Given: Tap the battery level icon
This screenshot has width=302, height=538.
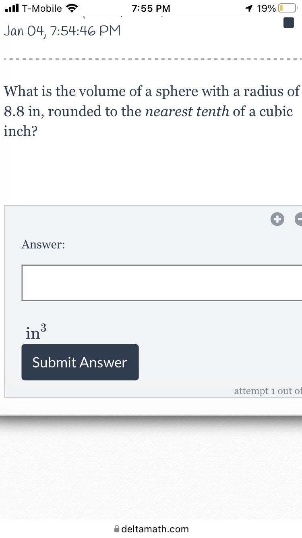Looking at the screenshot, I should (288, 8).
